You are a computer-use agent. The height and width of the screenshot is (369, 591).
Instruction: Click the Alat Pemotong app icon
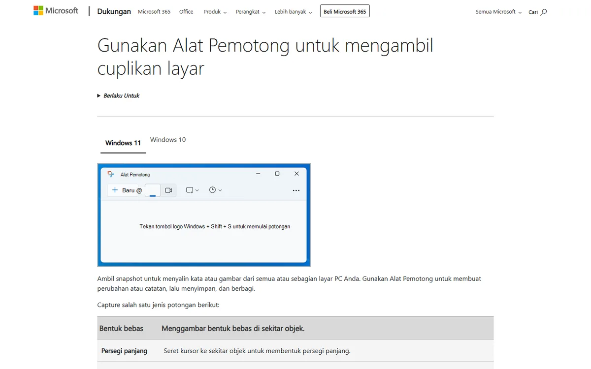click(x=111, y=174)
